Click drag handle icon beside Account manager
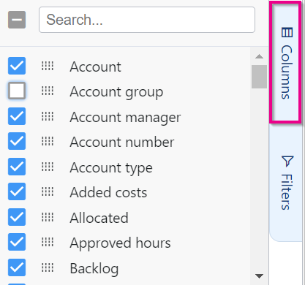 [48, 116]
